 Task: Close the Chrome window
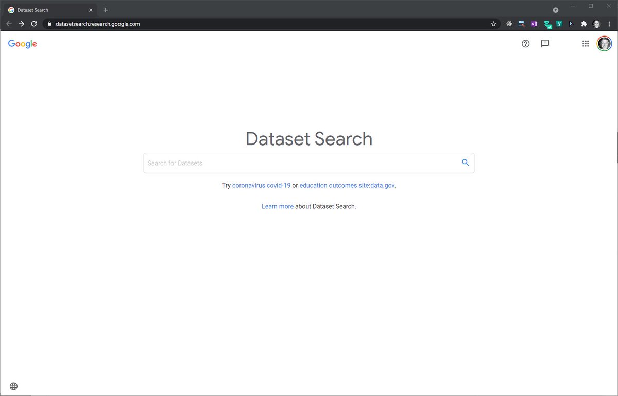coord(608,6)
